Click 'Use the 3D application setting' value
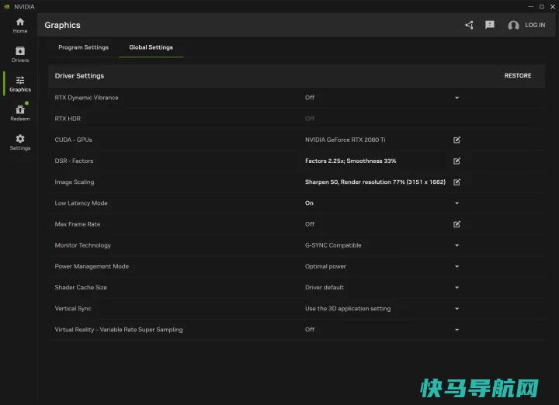Screen dimensions: 559x405 click(348, 309)
